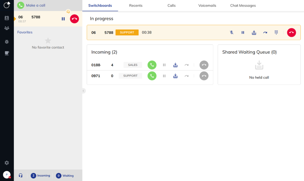Mute the microphone on the in-progress call
The image size is (304, 181).
(x=232, y=33)
